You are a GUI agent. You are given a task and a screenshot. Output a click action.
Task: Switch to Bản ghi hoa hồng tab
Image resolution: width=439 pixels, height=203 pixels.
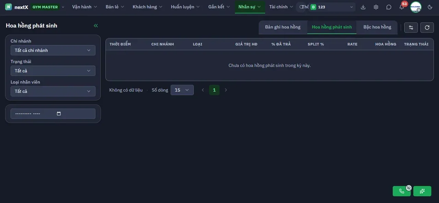(x=283, y=27)
